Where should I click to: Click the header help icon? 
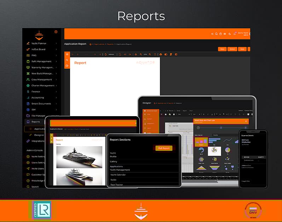[x=220, y=34]
